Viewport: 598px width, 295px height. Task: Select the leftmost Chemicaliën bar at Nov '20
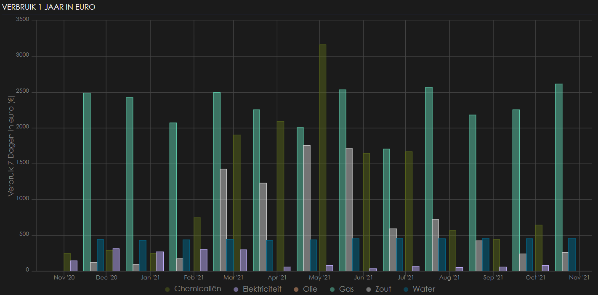click(x=67, y=262)
